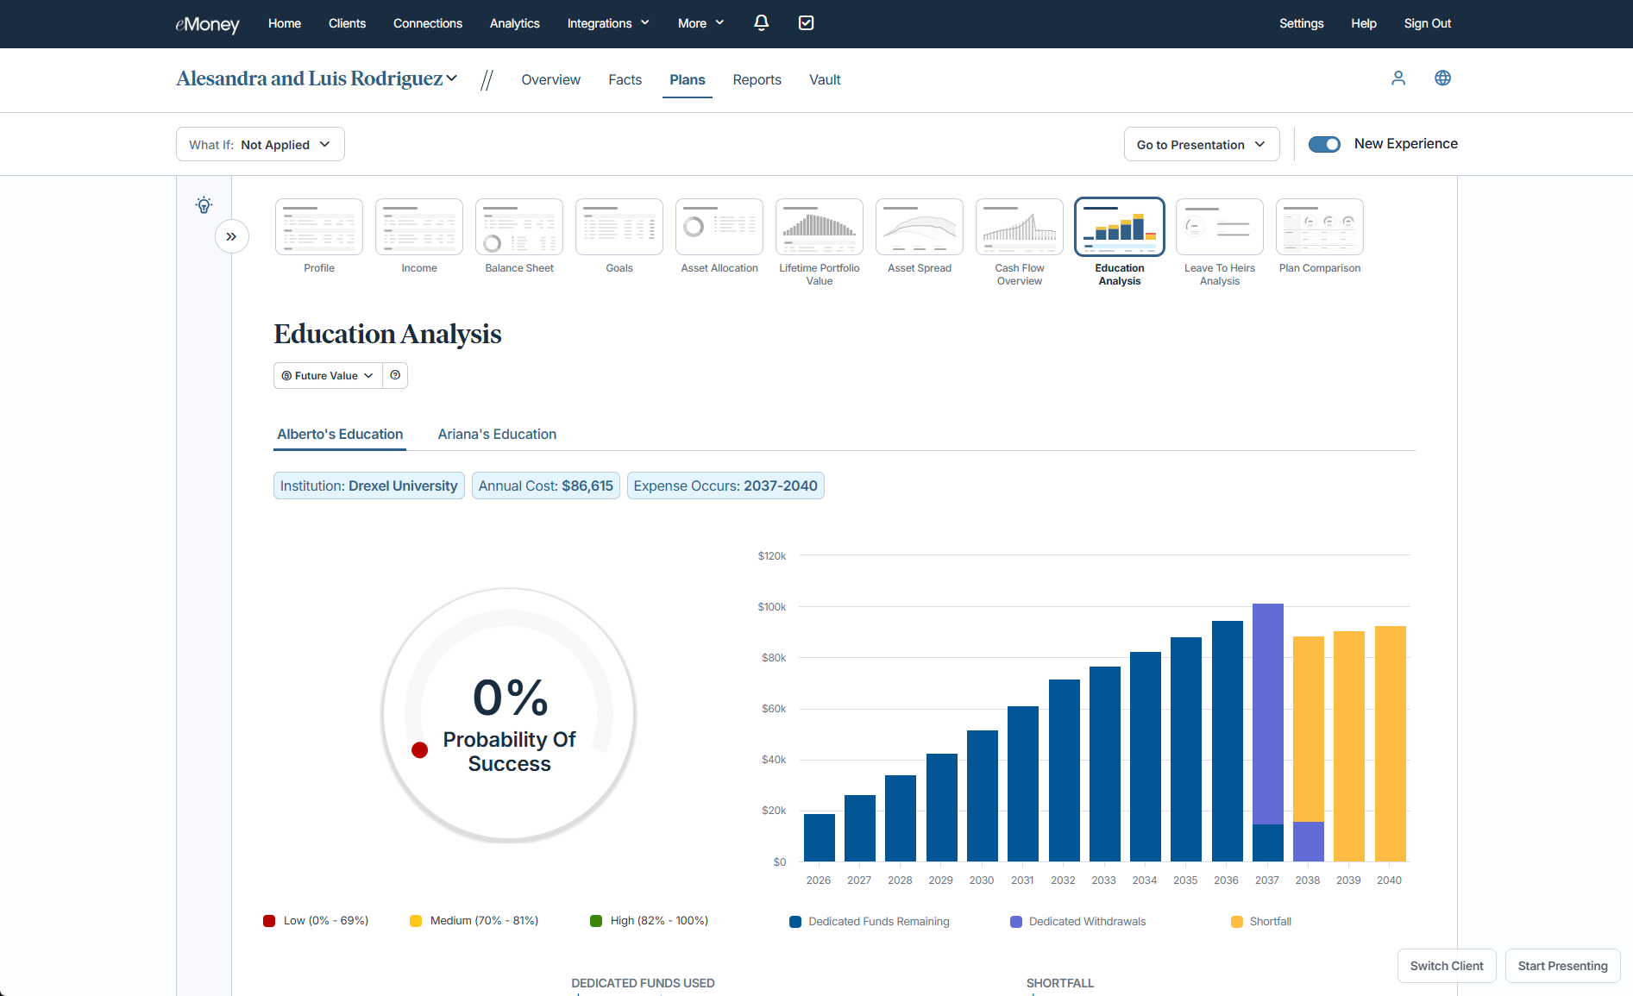The width and height of the screenshot is (1633, 996).
Task: Click the Start Presenting button
Action: pyautogui.click(x=1562, y=966)
